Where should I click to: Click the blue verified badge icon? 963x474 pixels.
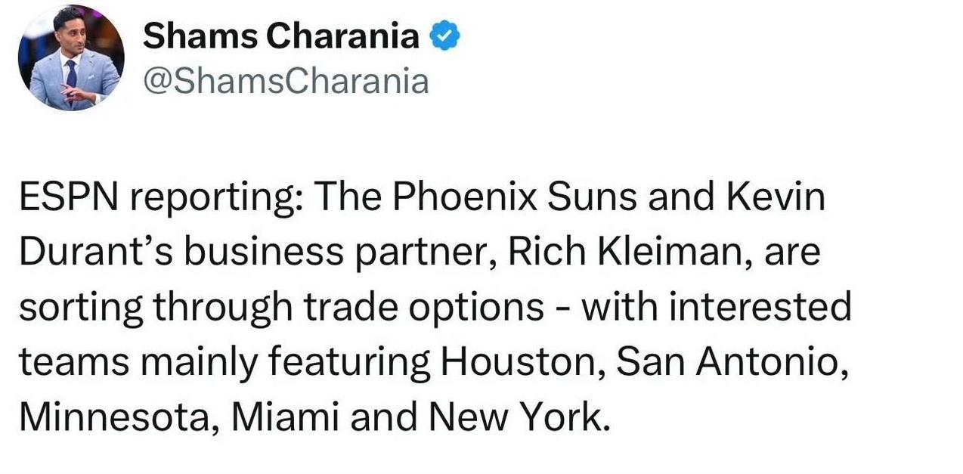(445, 36)
